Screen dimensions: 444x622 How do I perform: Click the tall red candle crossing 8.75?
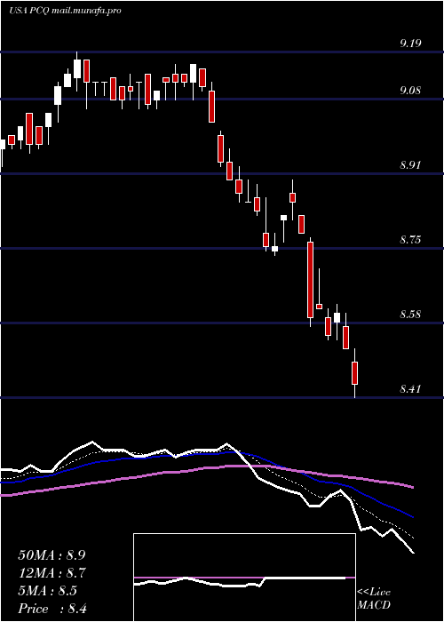[311, 280]
